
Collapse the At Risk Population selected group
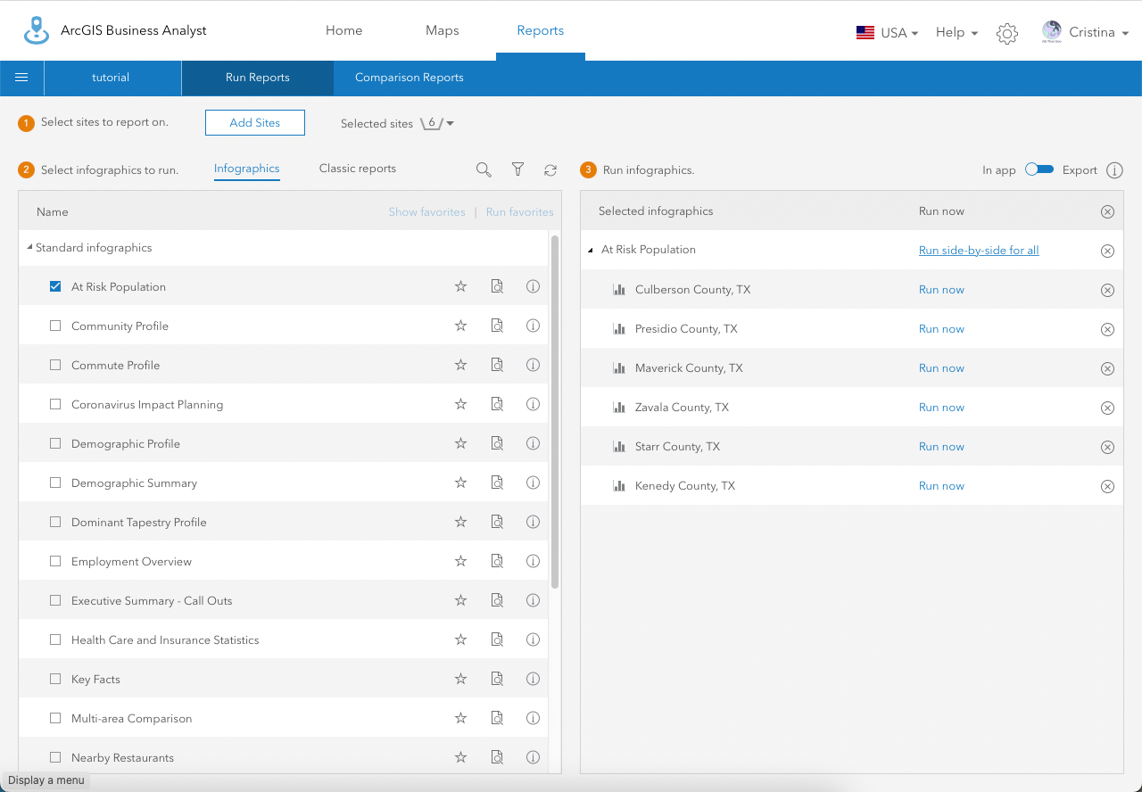point(590,250)
